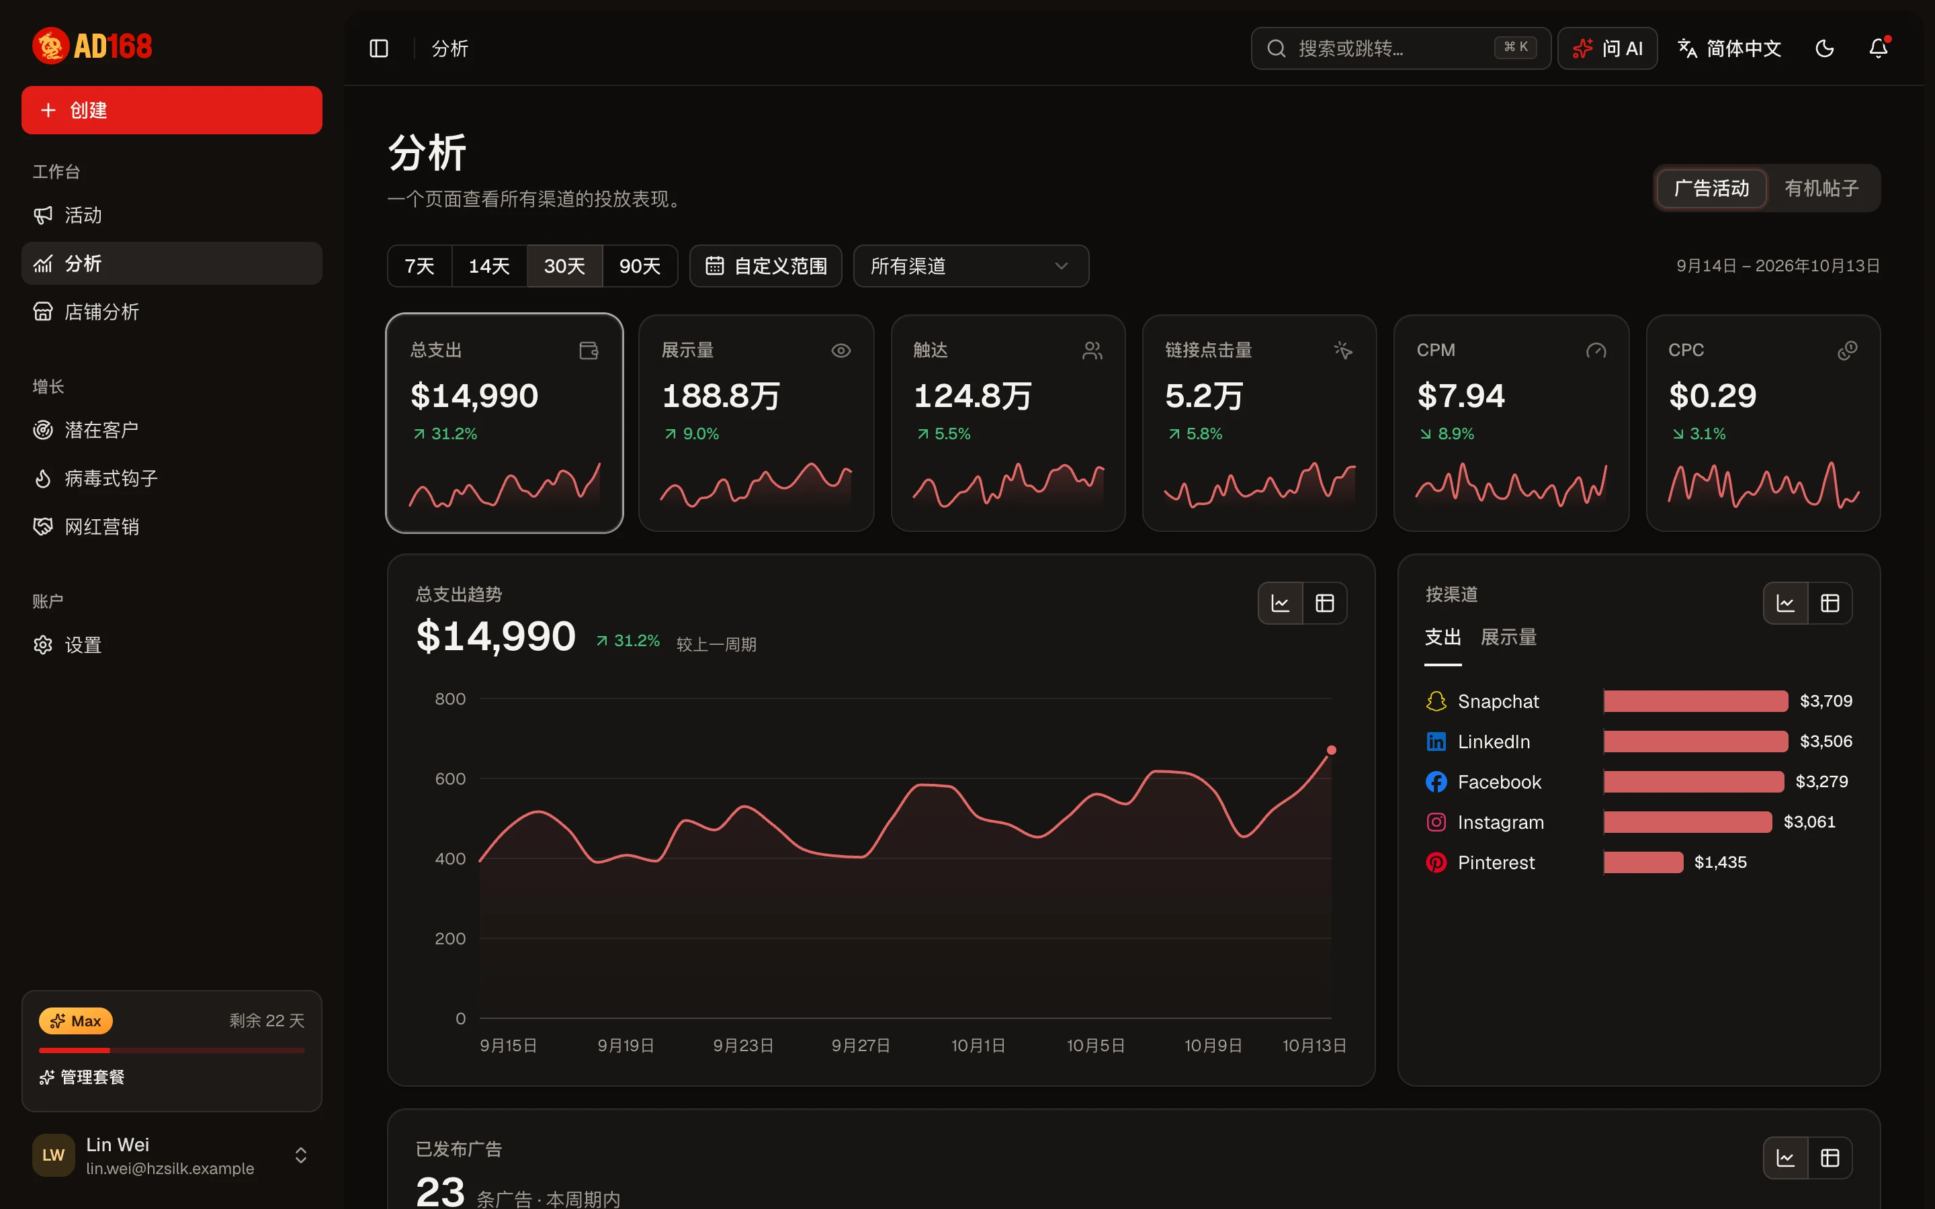
Task: Click sparkle icon in Max badge
Action: point(58,1021)
